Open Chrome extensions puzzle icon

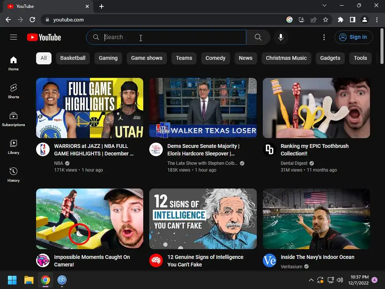(340, 20)
